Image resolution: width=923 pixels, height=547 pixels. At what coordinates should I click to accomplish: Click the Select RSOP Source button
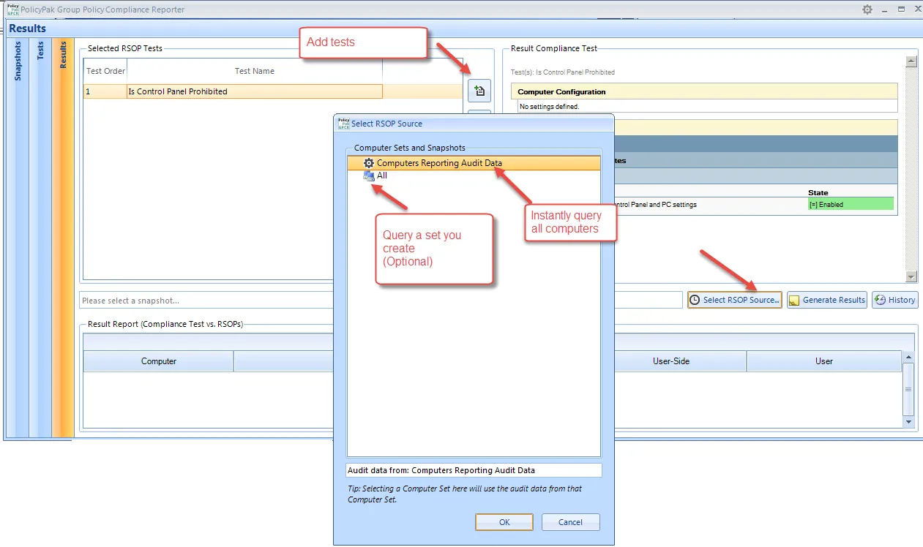735,300
